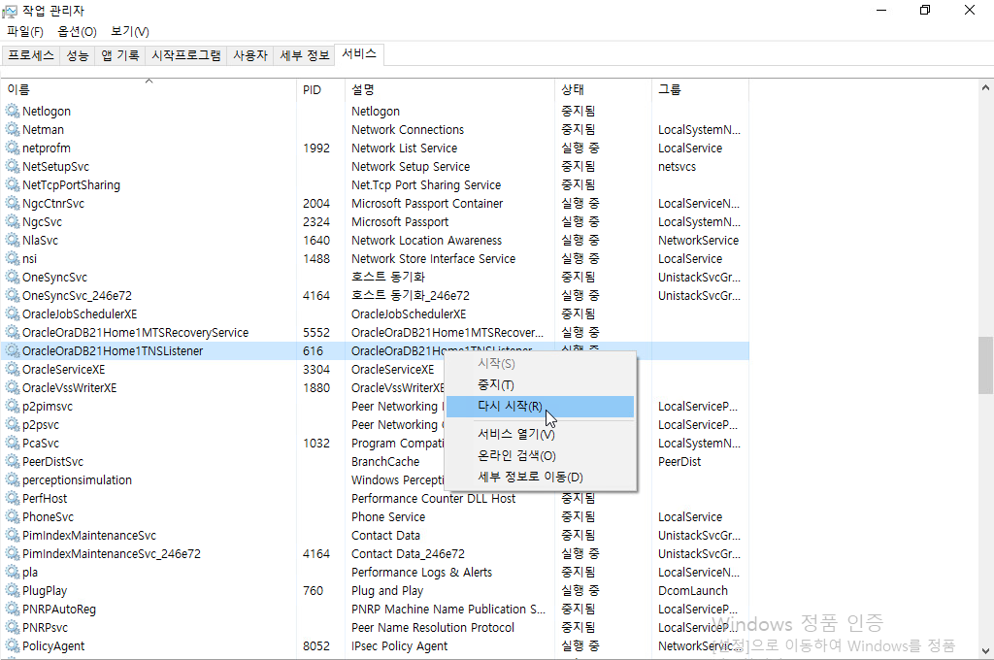
Task: Click the netsvcs group cell
Action: click(677, 166)
